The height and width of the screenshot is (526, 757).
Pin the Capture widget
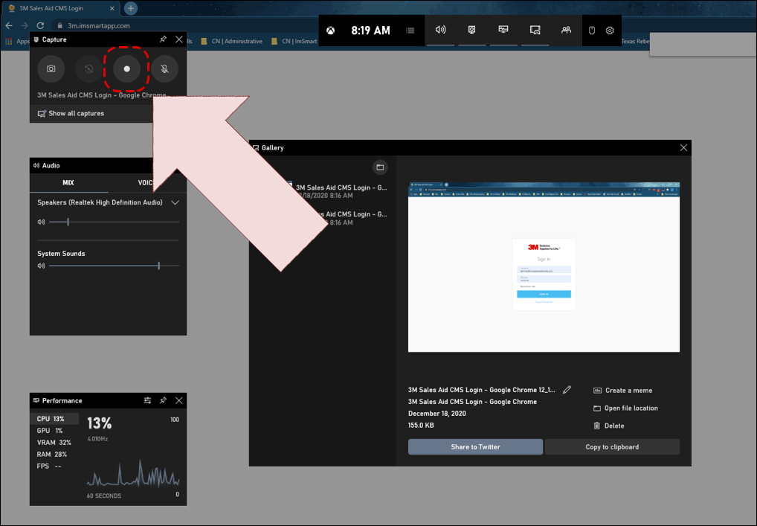163,39
